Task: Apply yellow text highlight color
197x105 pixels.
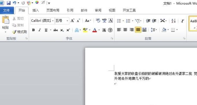Action: (85, 30)
